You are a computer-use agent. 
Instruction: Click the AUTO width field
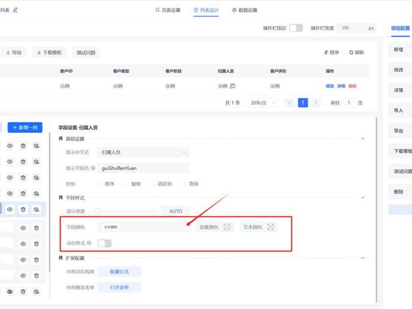(x=176, y=211)
